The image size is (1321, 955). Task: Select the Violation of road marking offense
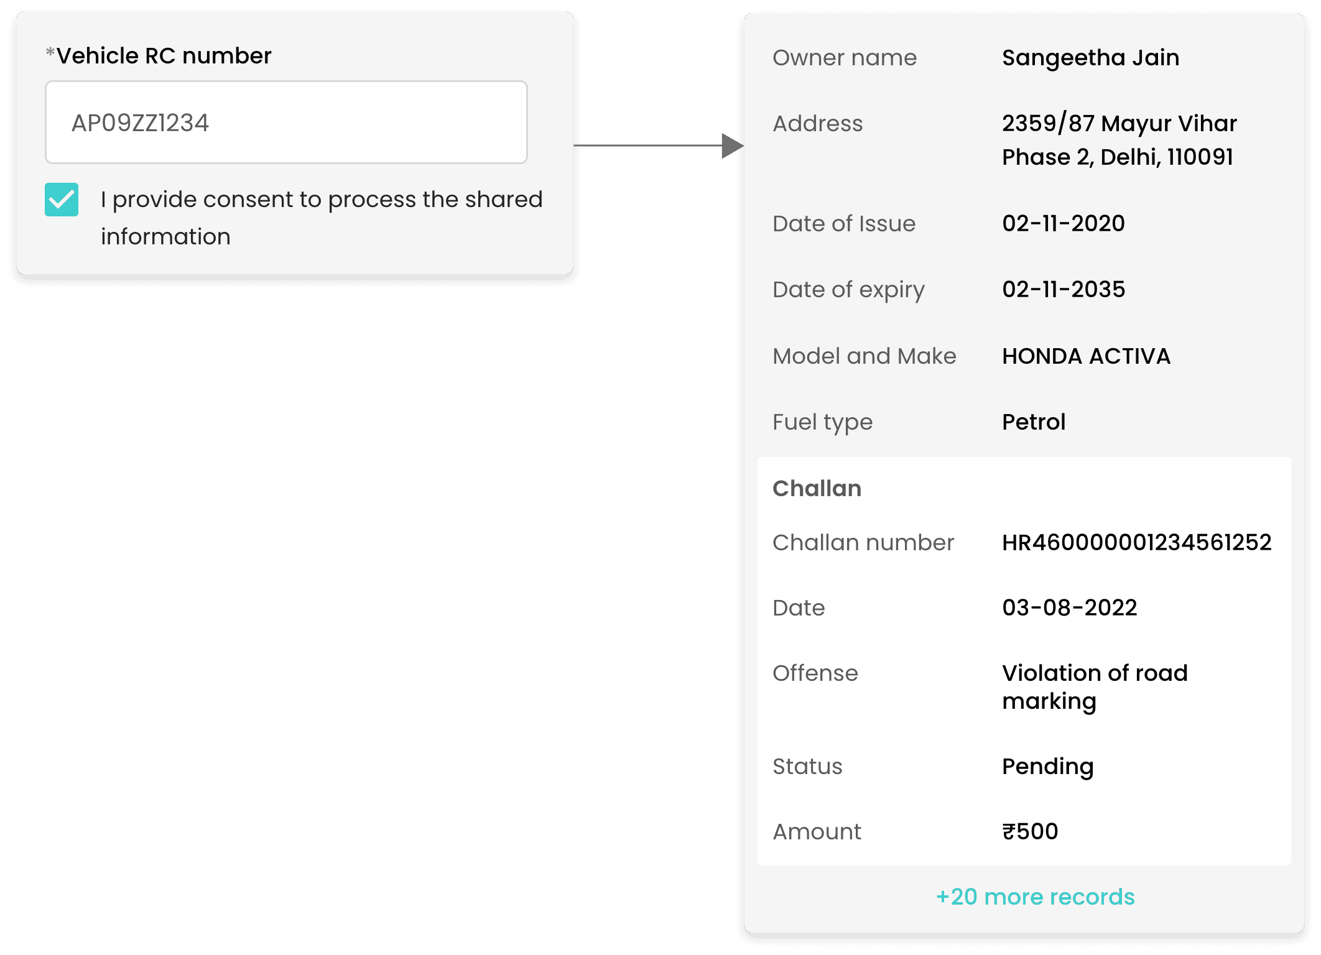1095,686
